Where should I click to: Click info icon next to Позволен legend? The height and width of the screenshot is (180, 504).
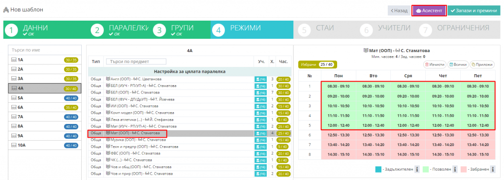455,169
